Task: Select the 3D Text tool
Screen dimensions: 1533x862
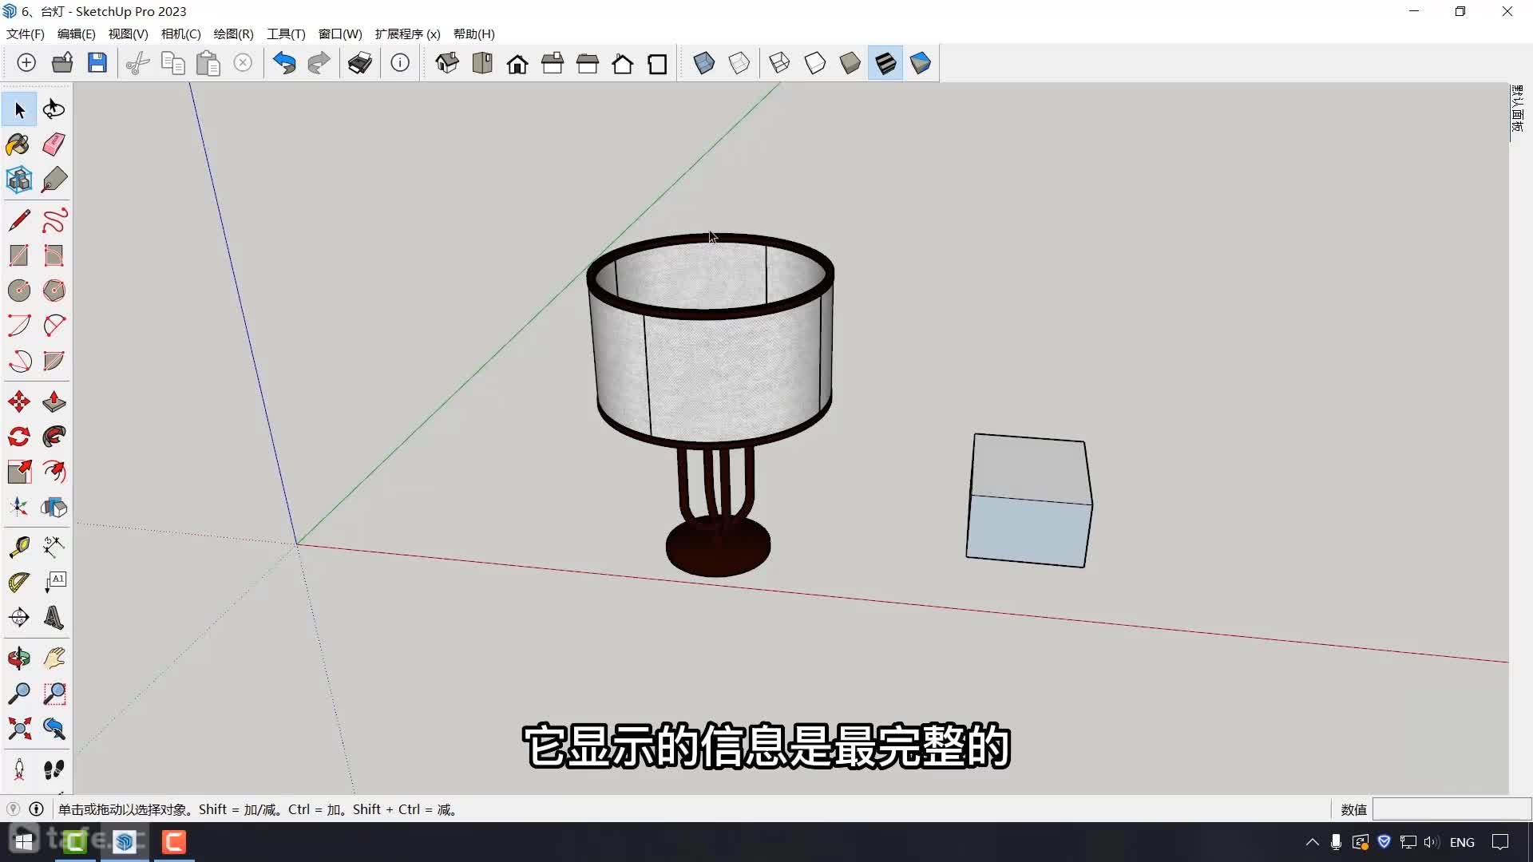Action: 54,617
